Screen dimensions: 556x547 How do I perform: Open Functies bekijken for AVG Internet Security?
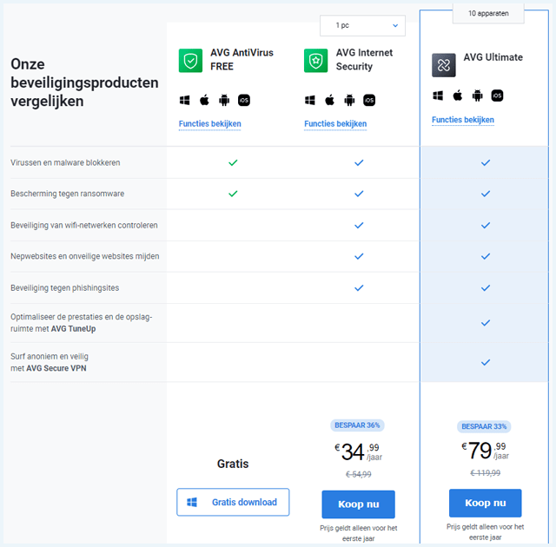(335, 124)
